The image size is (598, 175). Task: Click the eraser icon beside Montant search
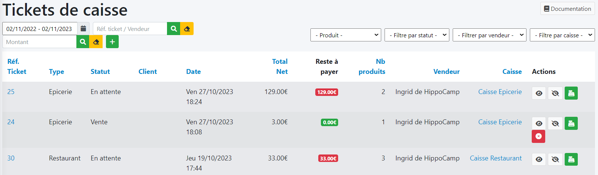pos(96,42)
